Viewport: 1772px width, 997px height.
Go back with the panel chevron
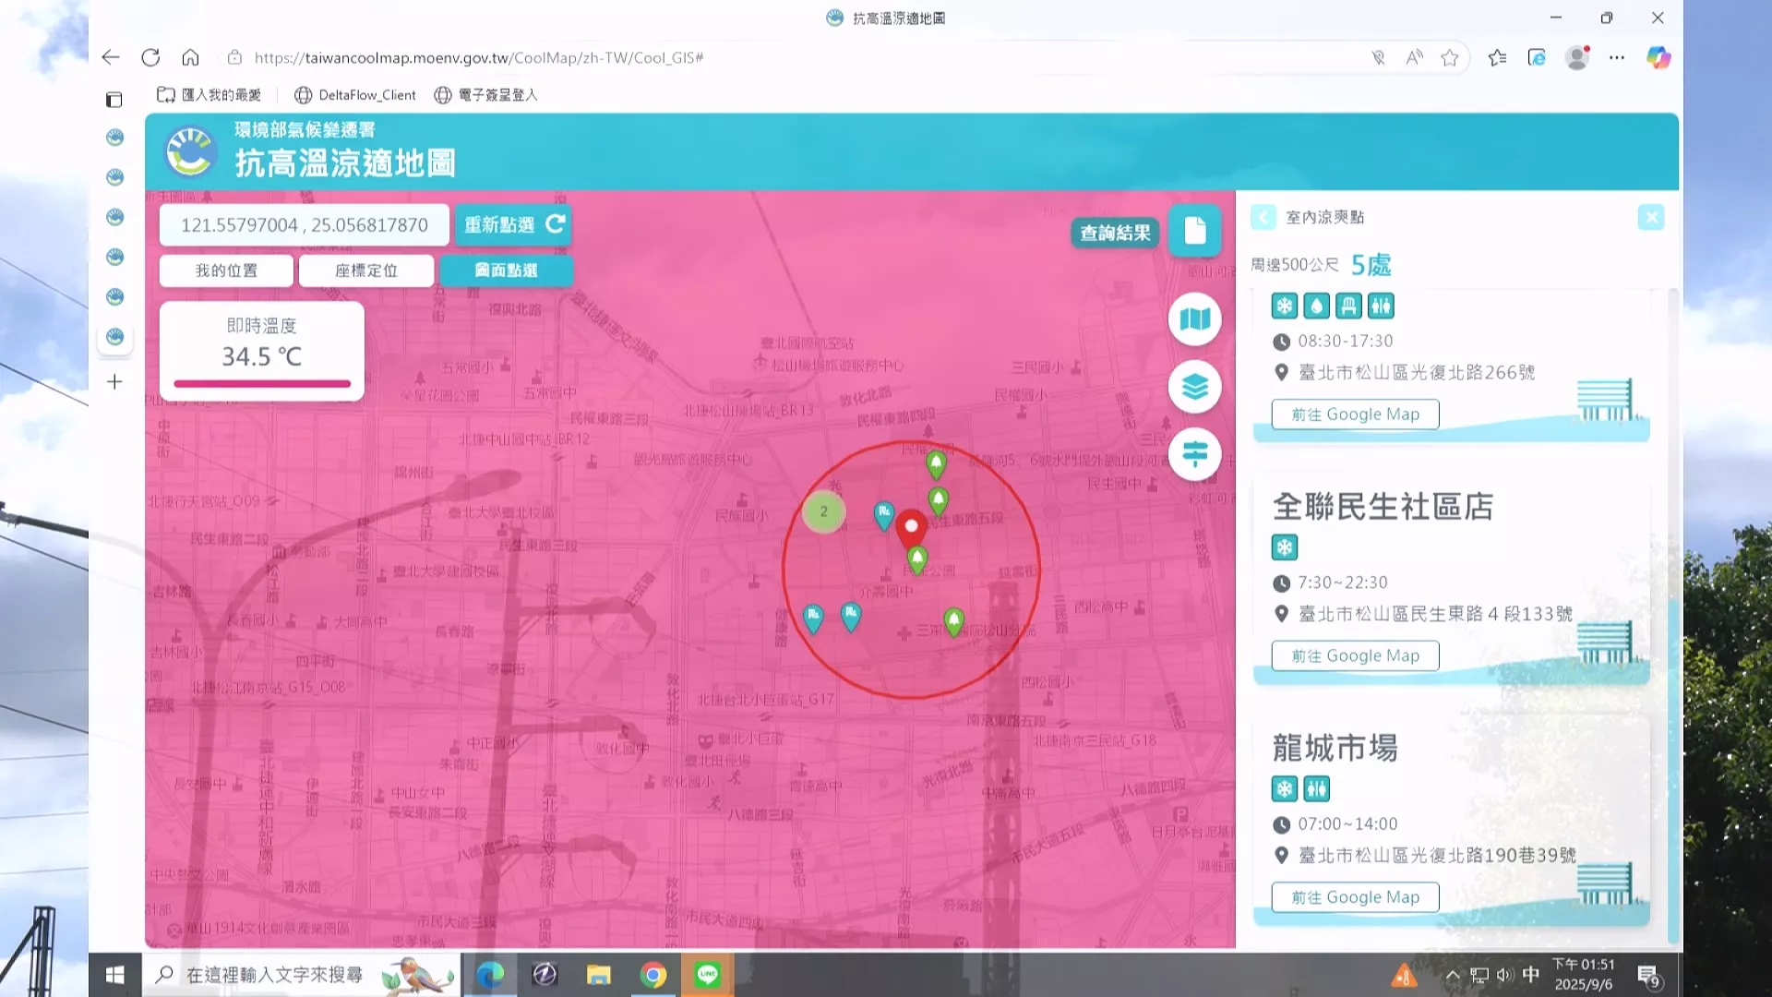click(1263, 217)
